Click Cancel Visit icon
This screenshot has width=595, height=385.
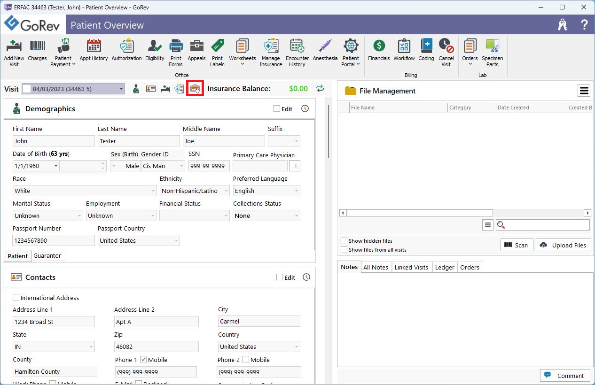[x=446, y=46]
